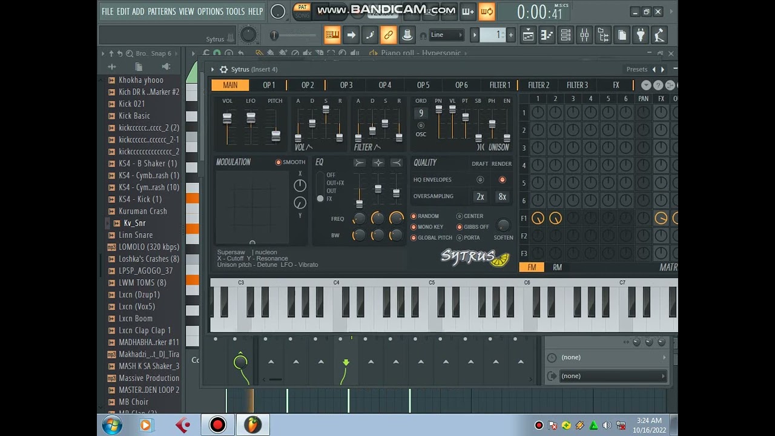
Task: Select the RM matrix mode
Action: pyautogui.click(x=557, y=268)
